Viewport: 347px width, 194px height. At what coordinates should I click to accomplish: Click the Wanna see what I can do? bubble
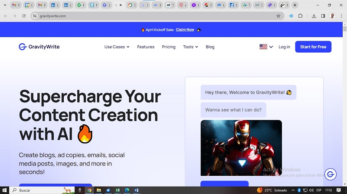(233, 110)
